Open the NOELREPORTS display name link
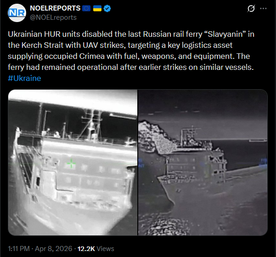The height and width of the screenshot is (257, 276). tap(55, 8)
